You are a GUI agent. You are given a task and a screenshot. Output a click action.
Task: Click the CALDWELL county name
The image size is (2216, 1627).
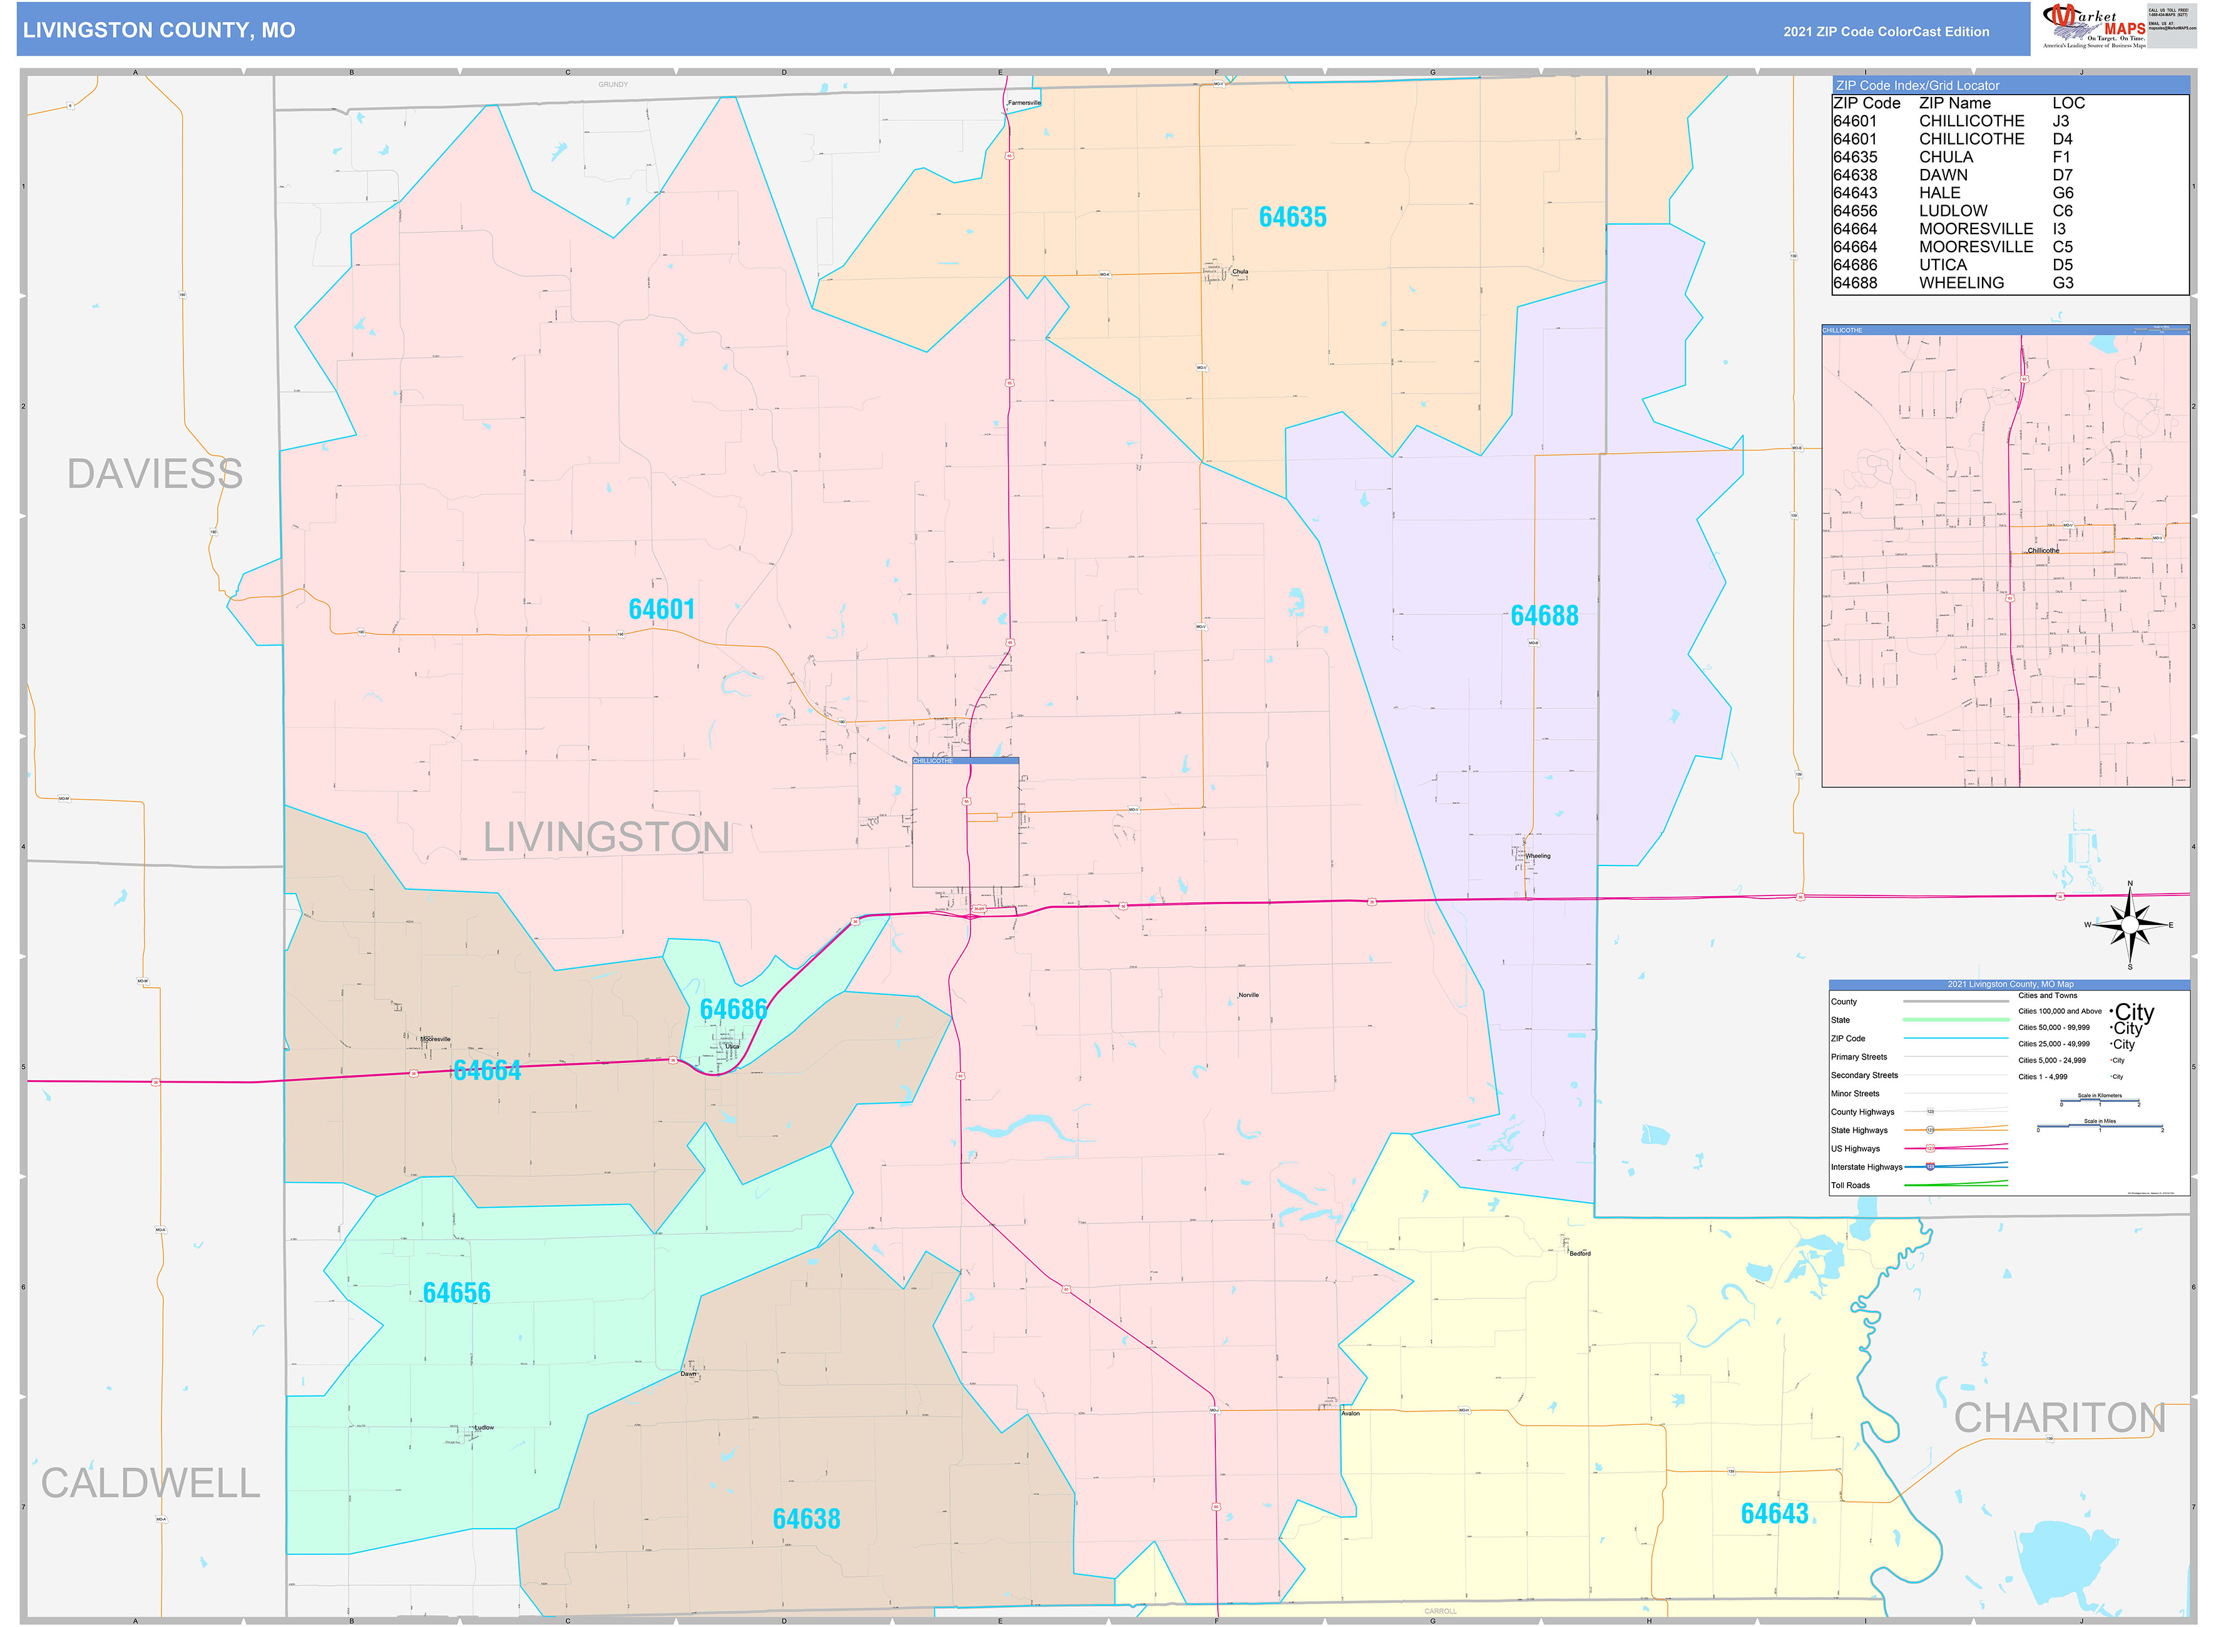151,1483
